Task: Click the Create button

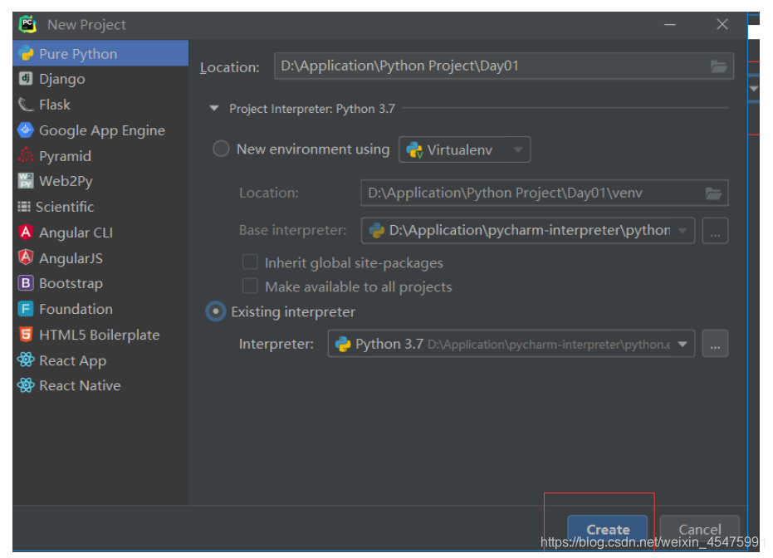Action: pos(608,530)
